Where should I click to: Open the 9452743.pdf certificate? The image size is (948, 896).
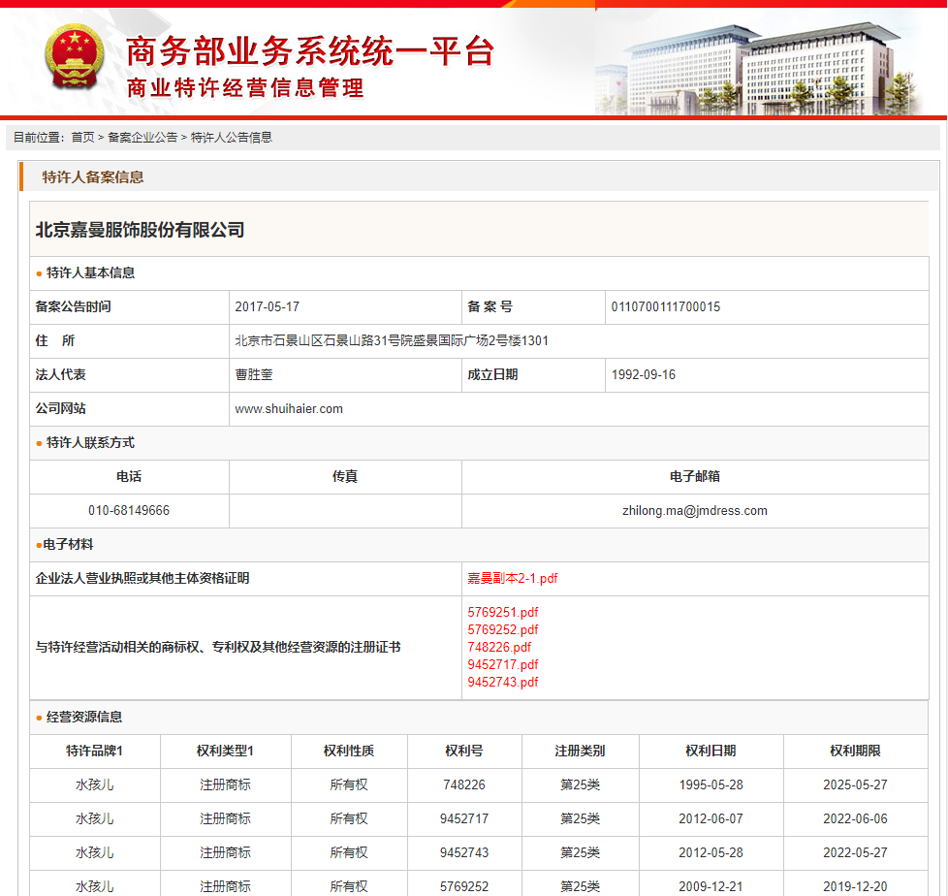[x=502, y=682]
